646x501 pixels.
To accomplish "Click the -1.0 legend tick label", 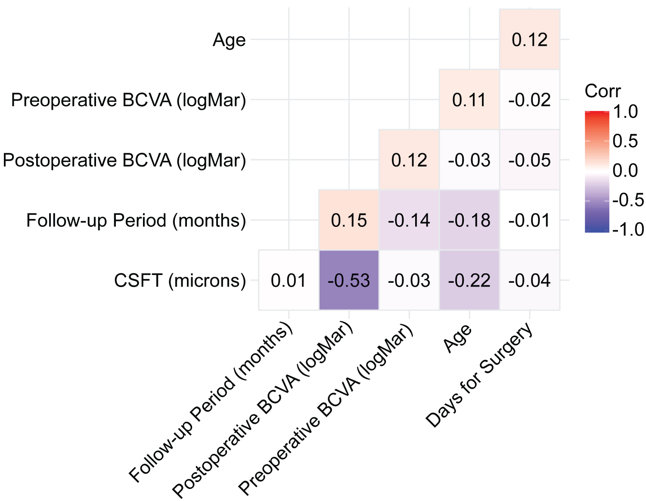I will click(x=628, y=229).
